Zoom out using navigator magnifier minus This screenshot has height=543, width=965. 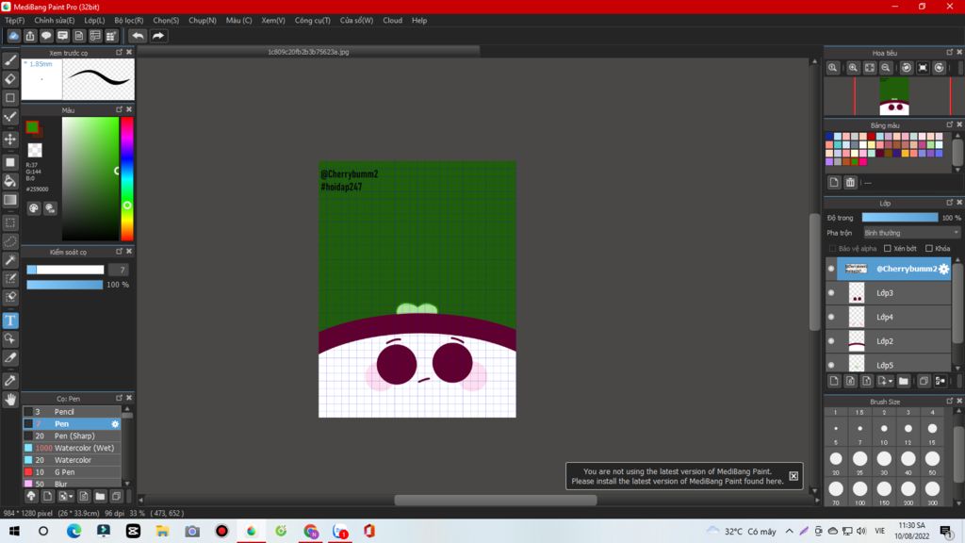[x=886, y=68]
